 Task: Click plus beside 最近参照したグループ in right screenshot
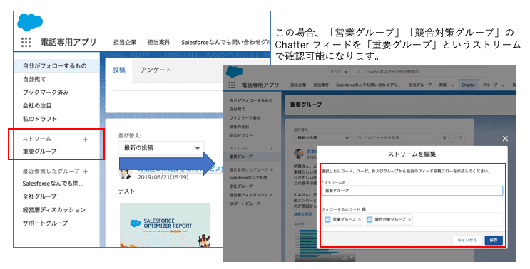272,169
